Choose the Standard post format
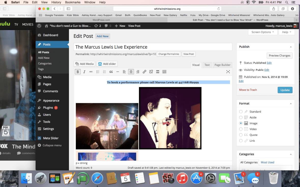The width and height of the screenshot is (300, 187). pyautogui.click(x=241, y=111)
